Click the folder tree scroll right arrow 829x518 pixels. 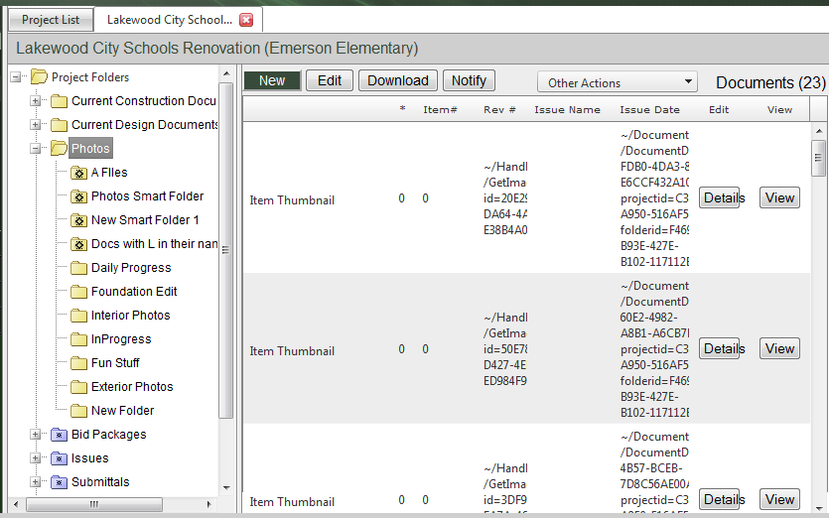click(x=208, y=504)
